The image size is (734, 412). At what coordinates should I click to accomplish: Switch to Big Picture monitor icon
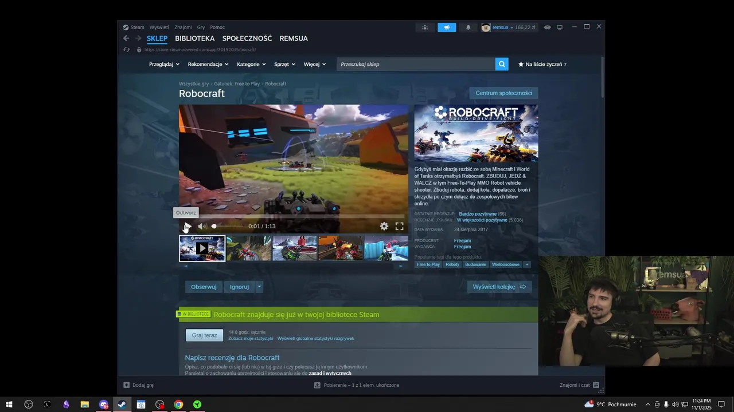point(560,27)
